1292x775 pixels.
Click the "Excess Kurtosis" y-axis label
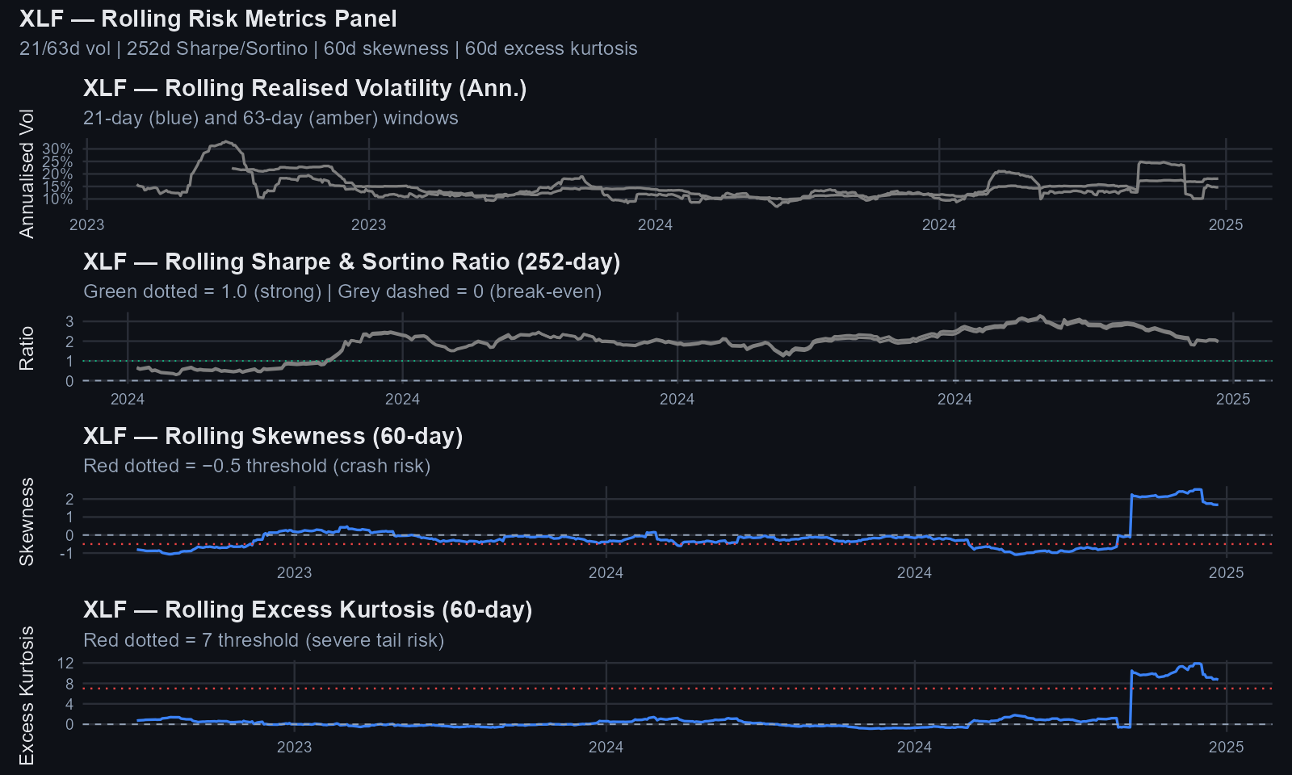(x=27, y=696)
